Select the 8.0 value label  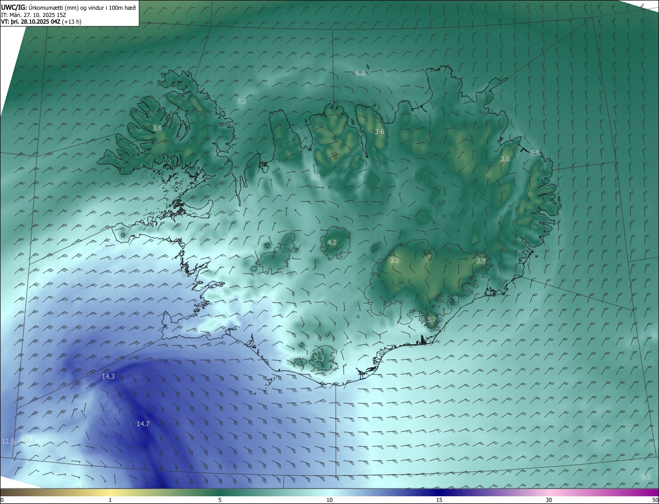316,177
